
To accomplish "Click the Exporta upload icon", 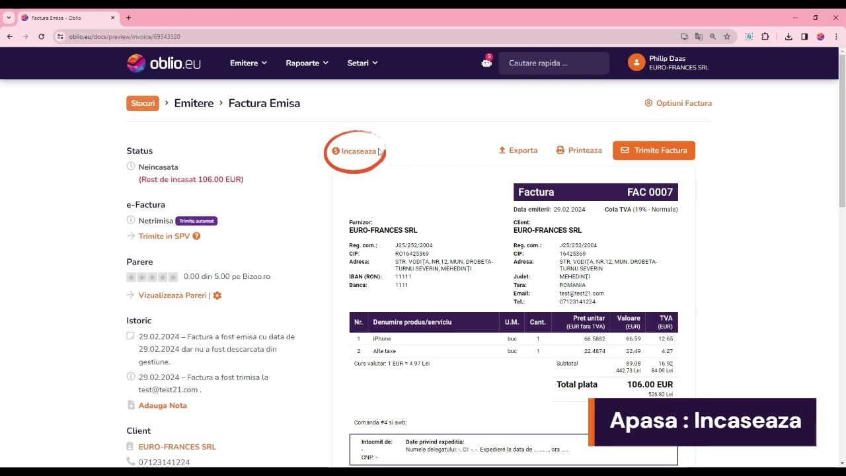I will tap(502, 150).
